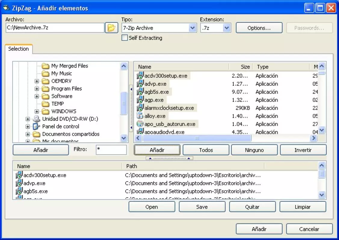339x240 pixels.
Task: Click the Añadir button under the folder tree
Action: pos(41,150)
